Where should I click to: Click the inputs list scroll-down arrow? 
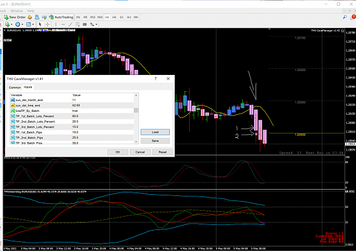tap(136, 141)
